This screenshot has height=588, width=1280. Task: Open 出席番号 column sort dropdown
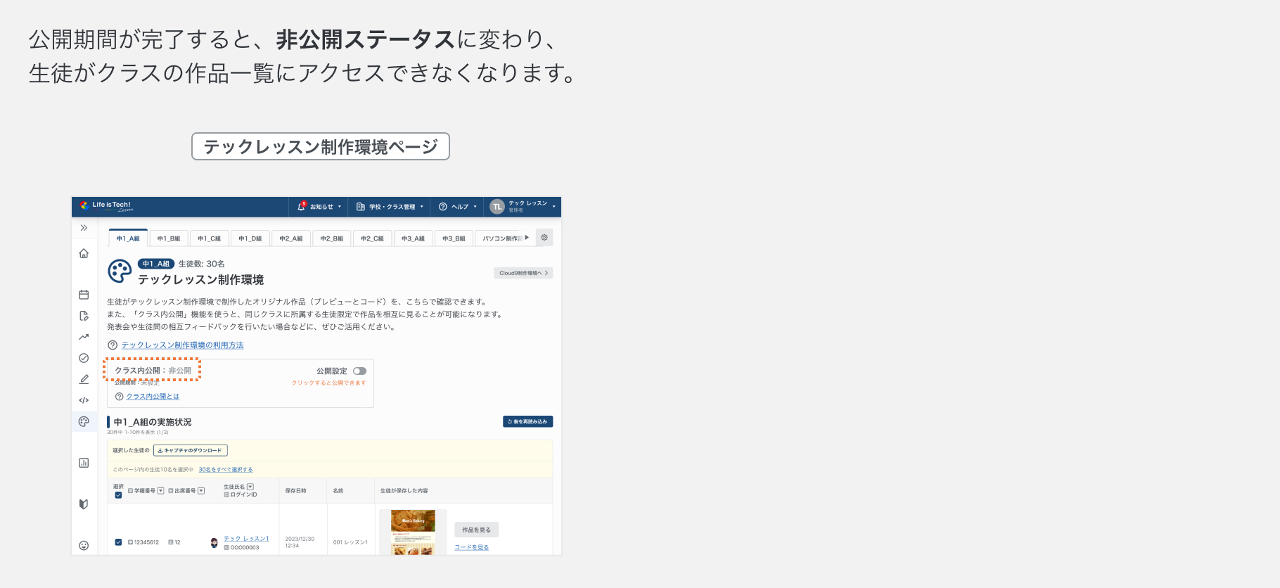coord(201,491)
